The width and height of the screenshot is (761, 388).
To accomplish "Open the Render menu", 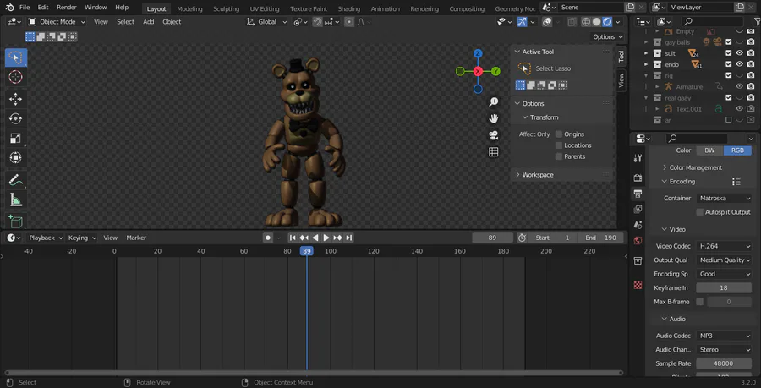I will click(x=67, y=8).
